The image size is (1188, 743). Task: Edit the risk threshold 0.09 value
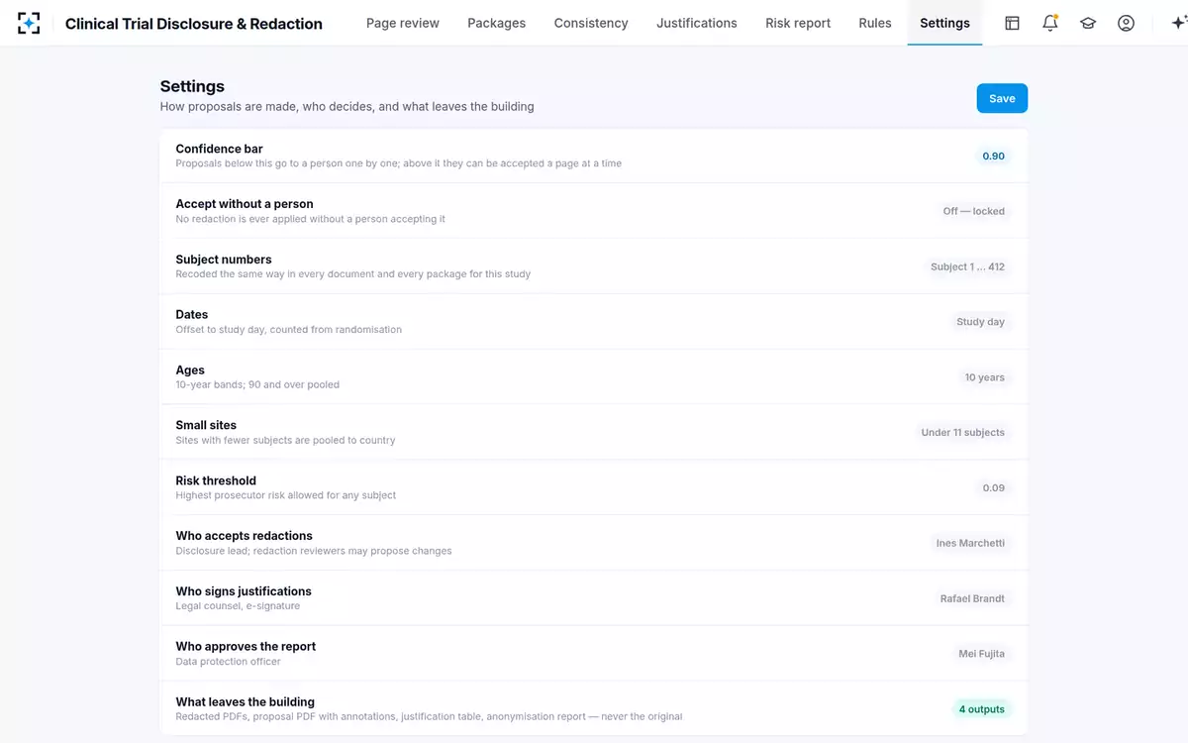993,487
